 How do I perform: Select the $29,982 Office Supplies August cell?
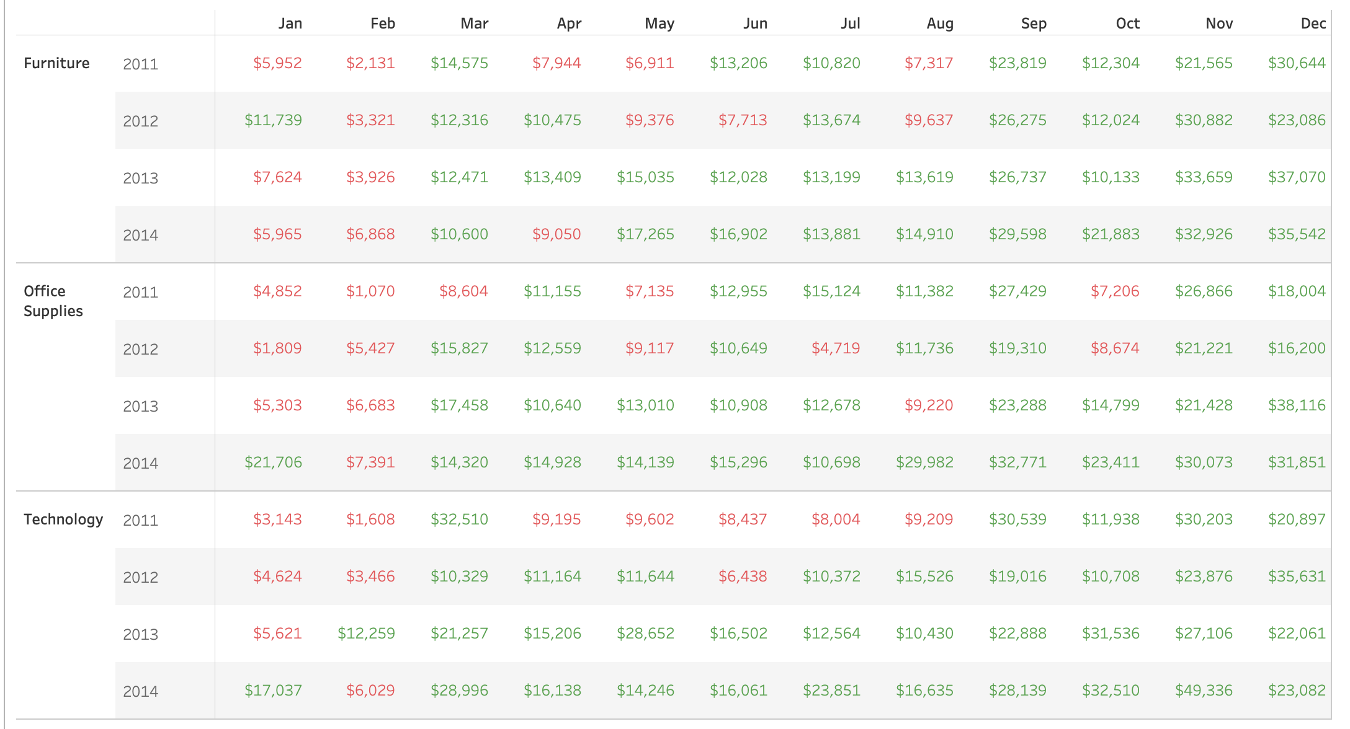(924, 462)
